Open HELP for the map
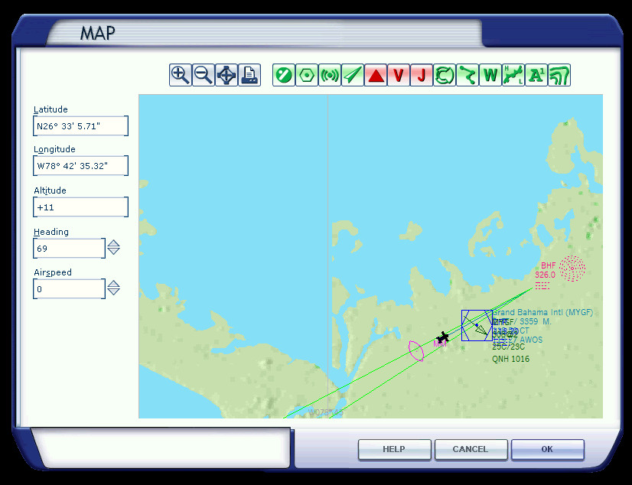632x485 pixels. tap(394, 449)
